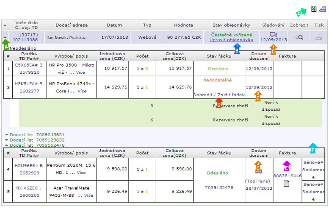This screenshot has height=209, width=329.
Task: Click Reklamace link for row 5
Action: 313,195
